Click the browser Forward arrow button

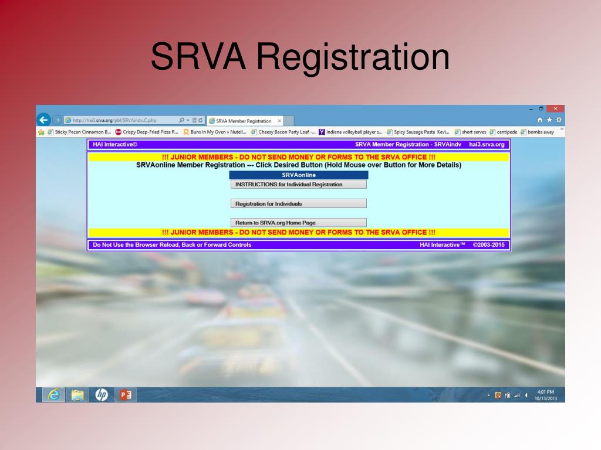(x=57, y=120)
